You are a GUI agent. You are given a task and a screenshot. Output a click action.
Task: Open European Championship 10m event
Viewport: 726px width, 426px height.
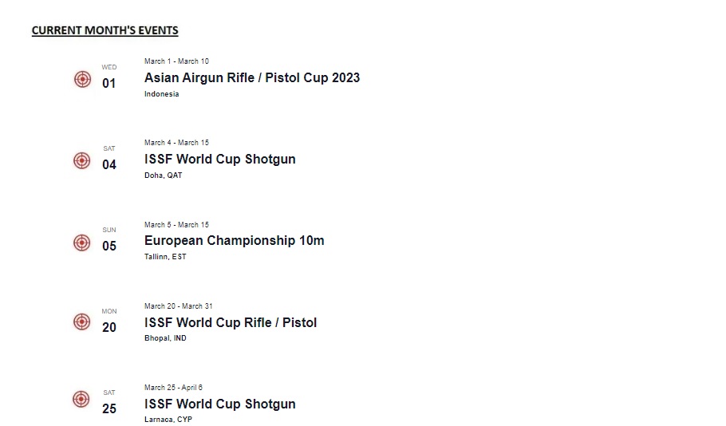[x=234, y=240]
